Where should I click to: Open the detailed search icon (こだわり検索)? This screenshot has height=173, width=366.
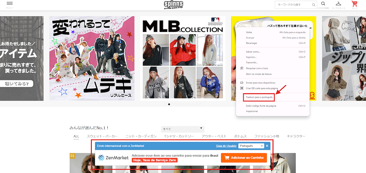click(x=323, y=4)
